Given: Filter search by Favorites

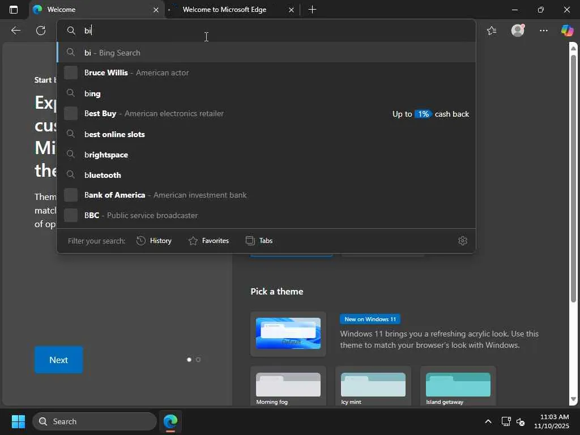Looking at the screenshot, I should click(208, 241).
